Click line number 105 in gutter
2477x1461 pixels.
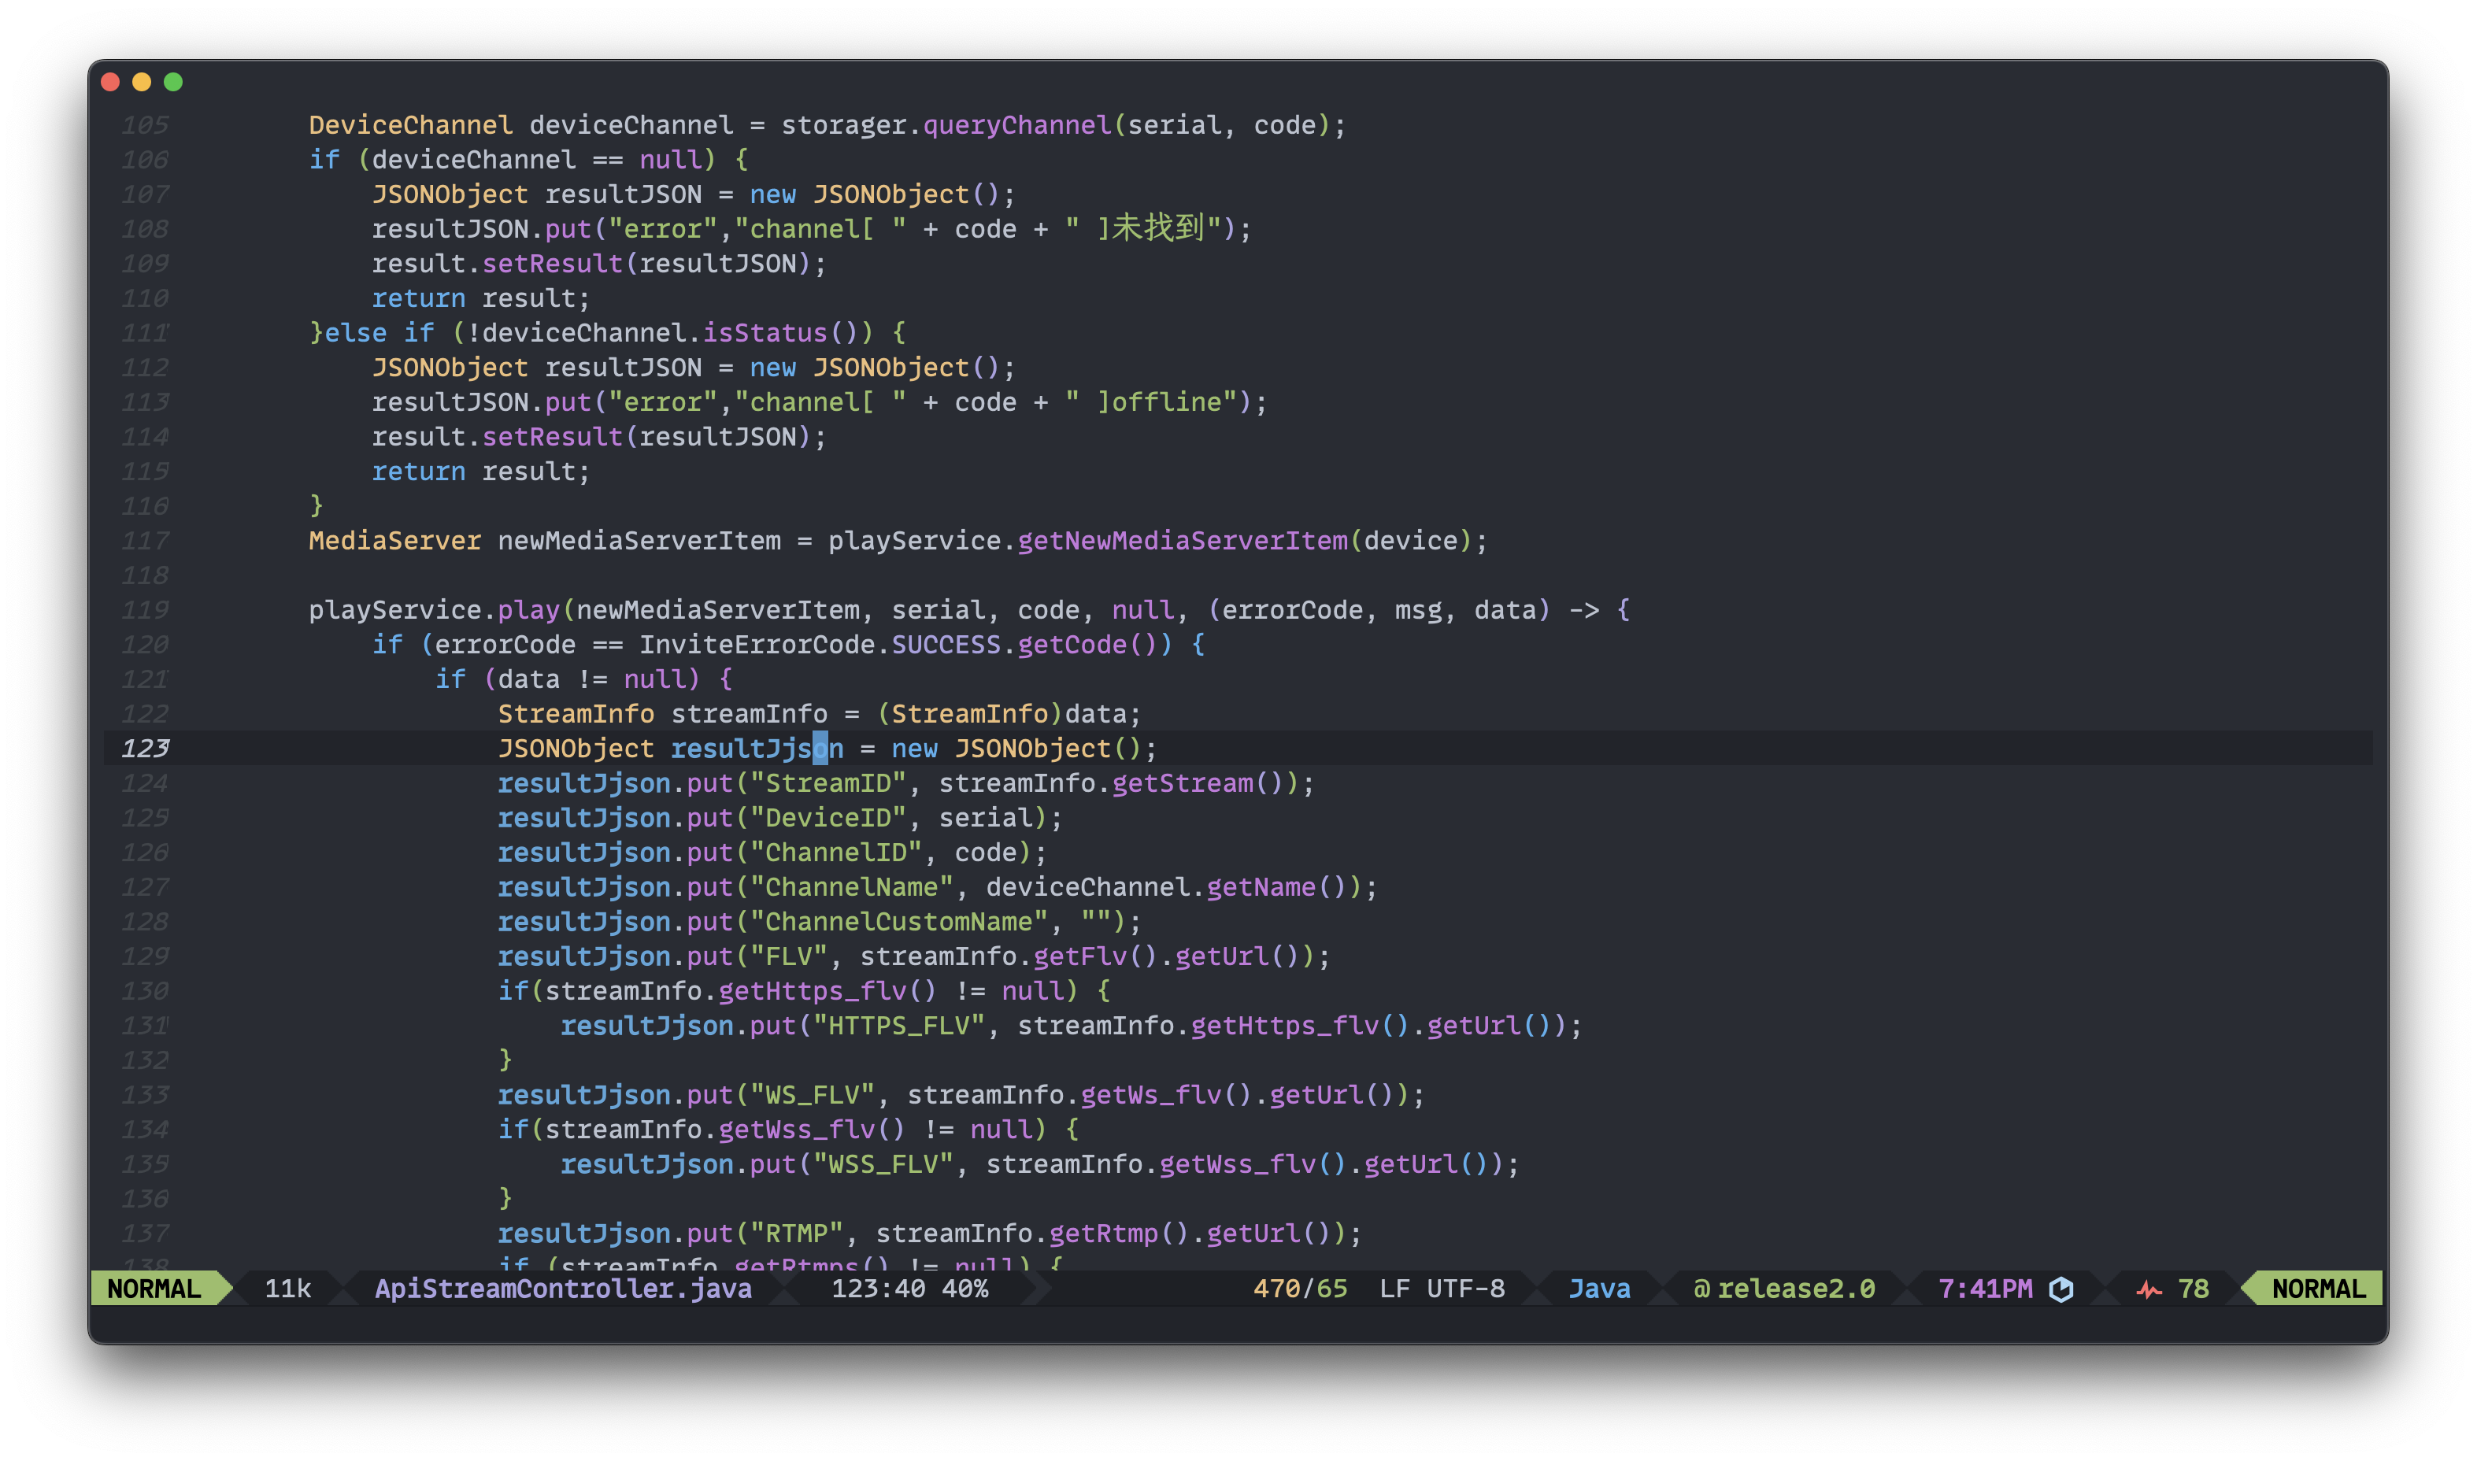coord(145,125)
